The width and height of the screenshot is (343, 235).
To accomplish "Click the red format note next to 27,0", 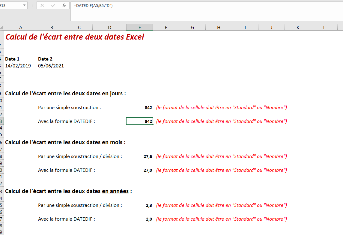I will click(221, 170).
